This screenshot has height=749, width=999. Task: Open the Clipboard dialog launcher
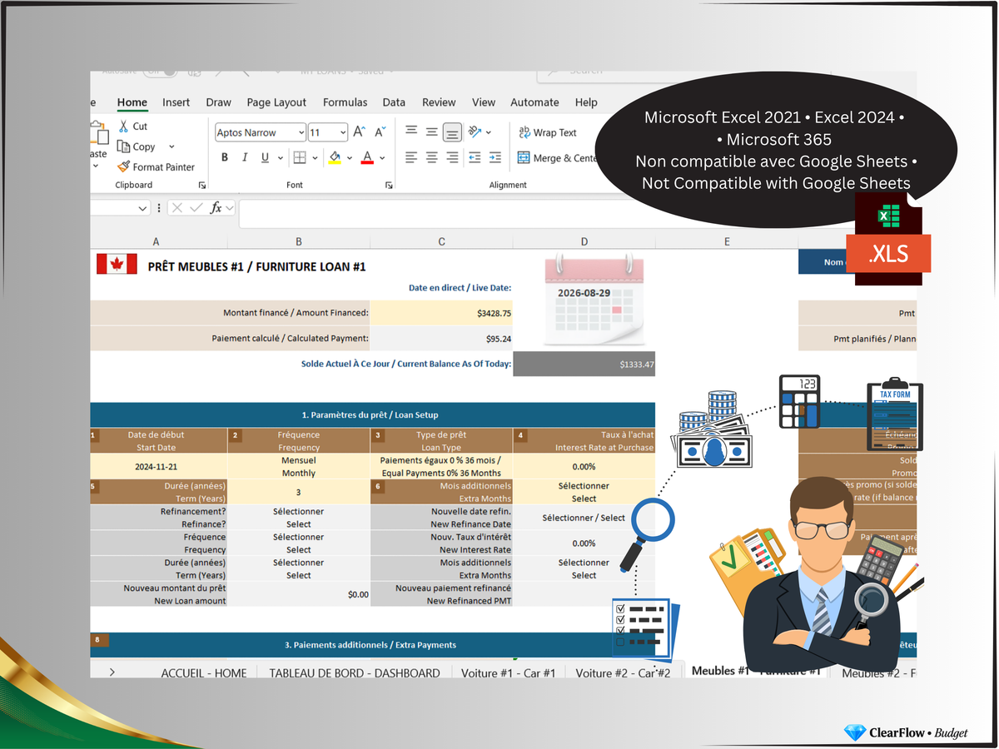pos(201,185)
